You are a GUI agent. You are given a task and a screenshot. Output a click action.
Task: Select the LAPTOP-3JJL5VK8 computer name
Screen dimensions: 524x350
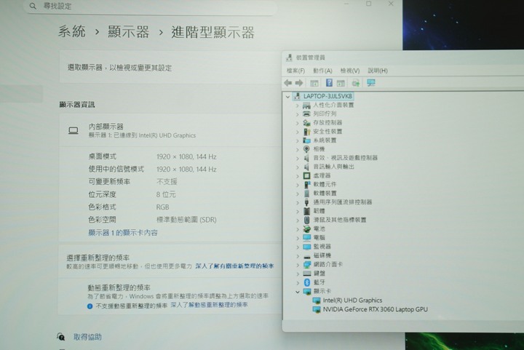click(327, 96)
